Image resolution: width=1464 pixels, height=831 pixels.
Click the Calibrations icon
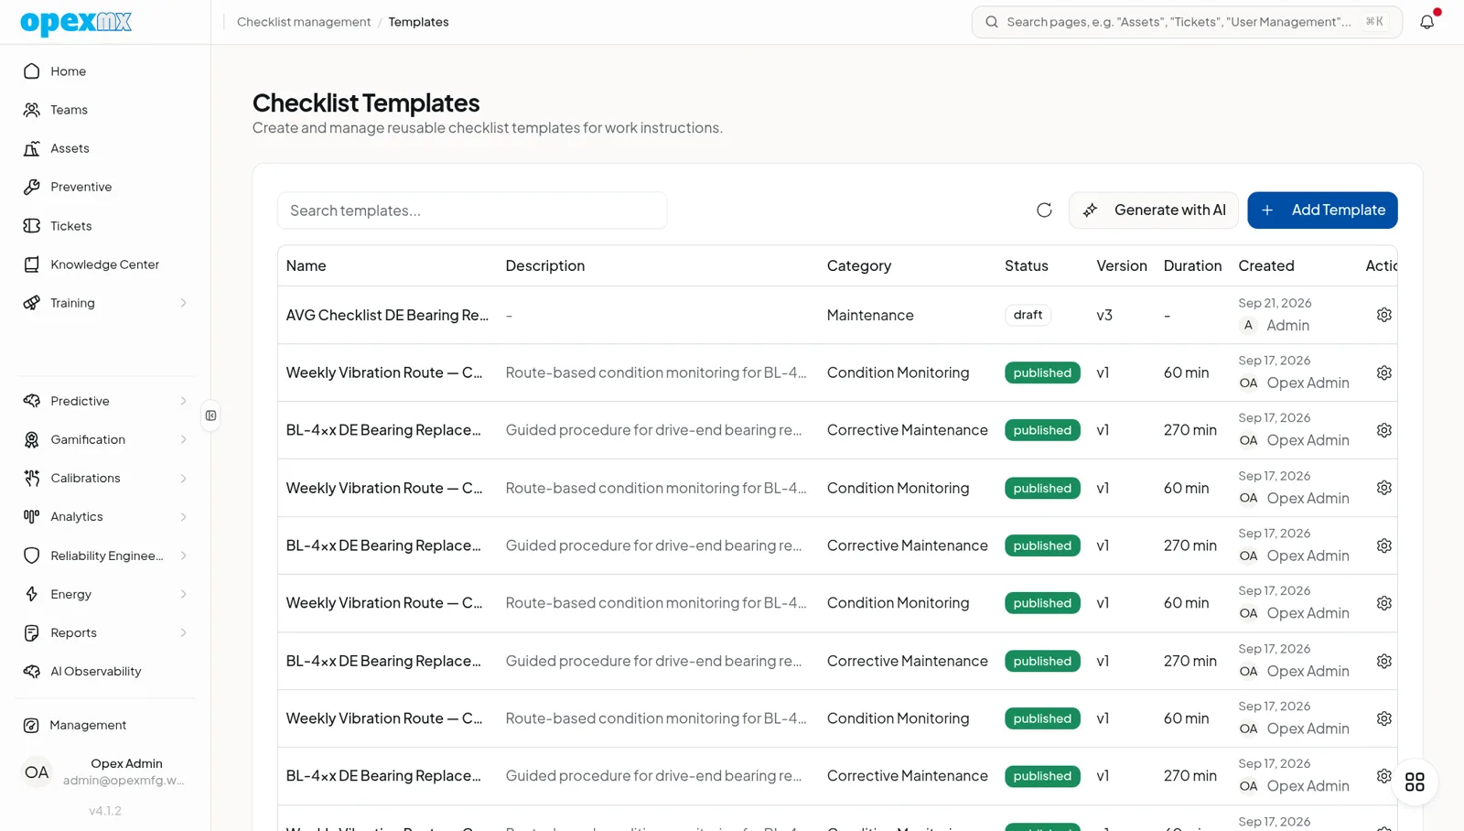(32, 478)
